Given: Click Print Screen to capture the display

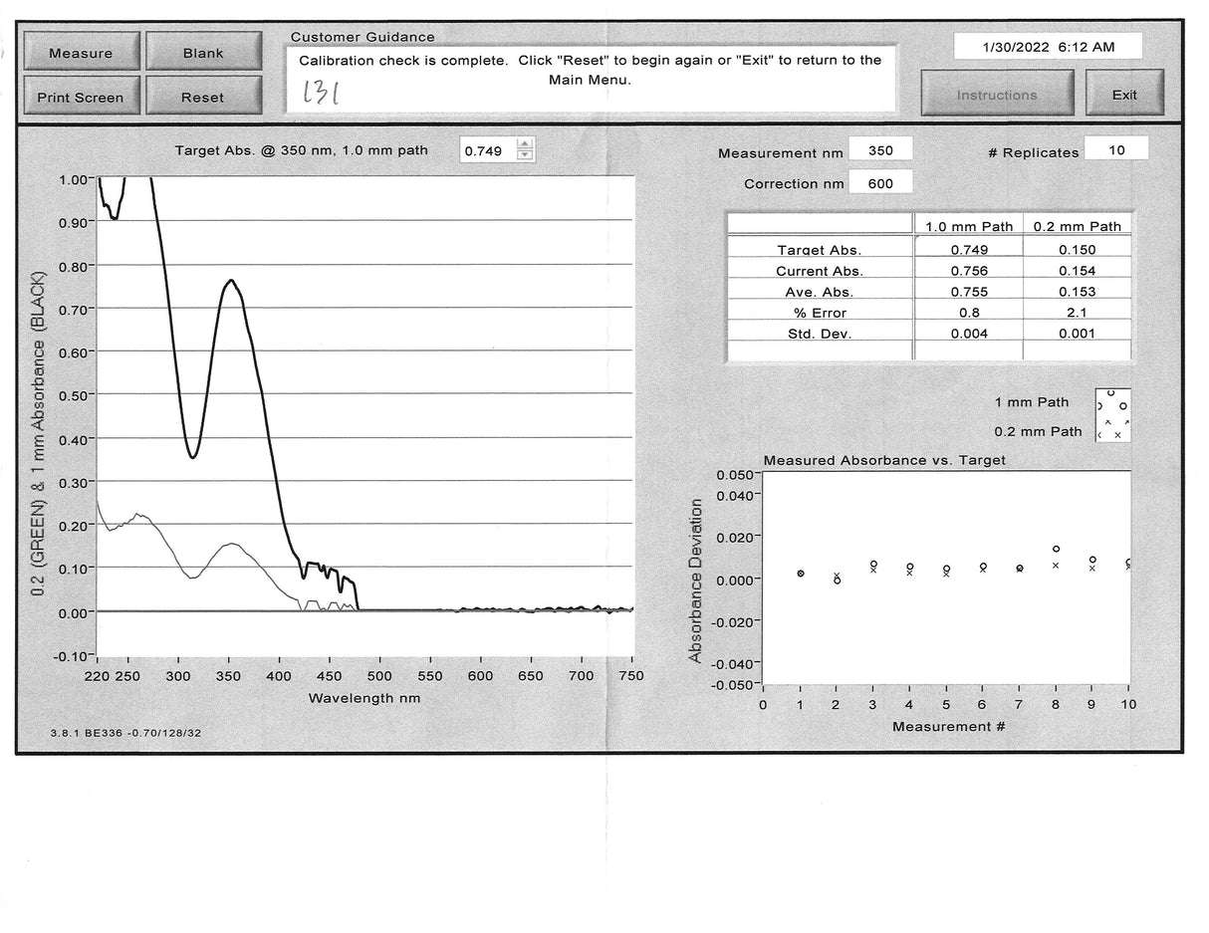Looking at the screenshot, I should pos(81,97).
